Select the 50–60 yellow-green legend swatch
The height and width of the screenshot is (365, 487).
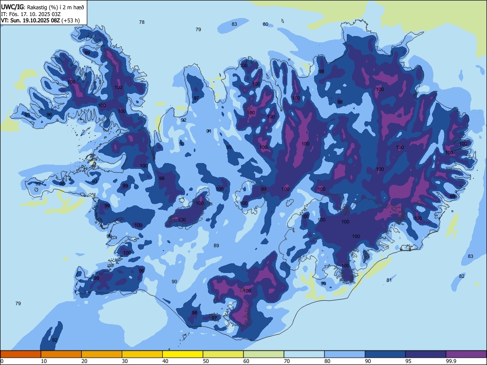(x=223, y=354)
